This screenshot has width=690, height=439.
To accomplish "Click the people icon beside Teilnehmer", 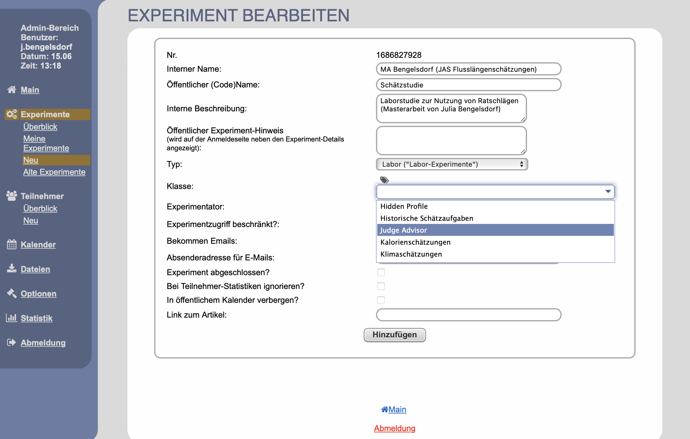I will 12,196.
